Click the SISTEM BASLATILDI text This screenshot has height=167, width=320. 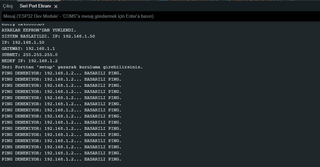coord(26,36)
